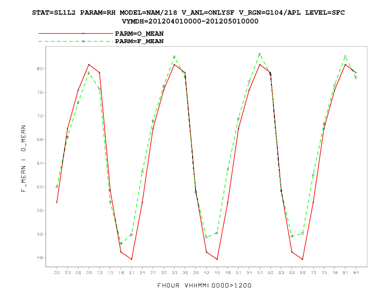
Task: Click the vertical axis label F_MEAN | O_MEAN
Action: point(24,159)
